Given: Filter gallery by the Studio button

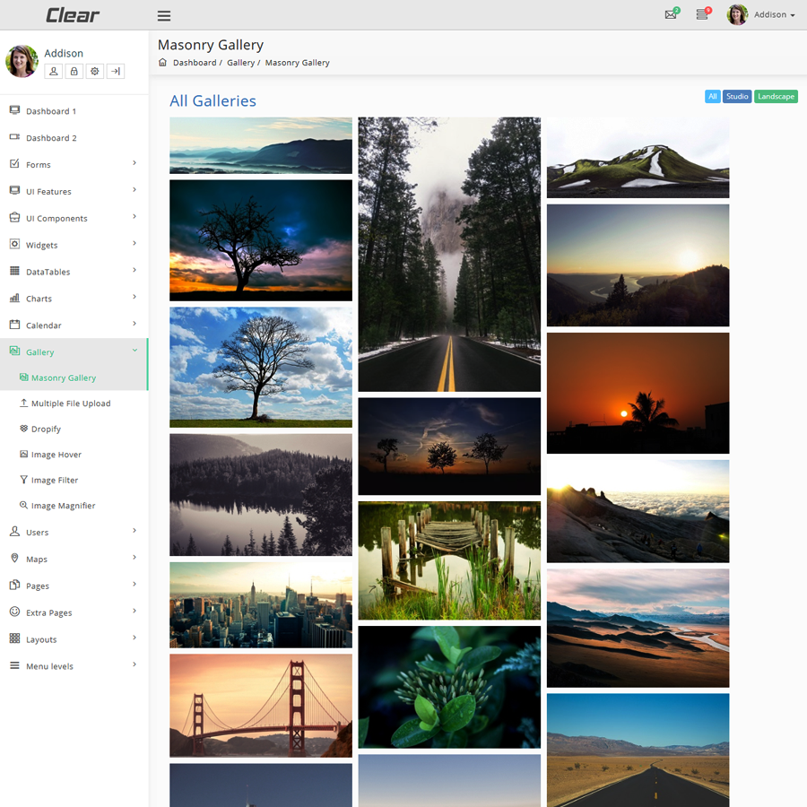Looking at the screenshot, I should [x=737, y=96].
